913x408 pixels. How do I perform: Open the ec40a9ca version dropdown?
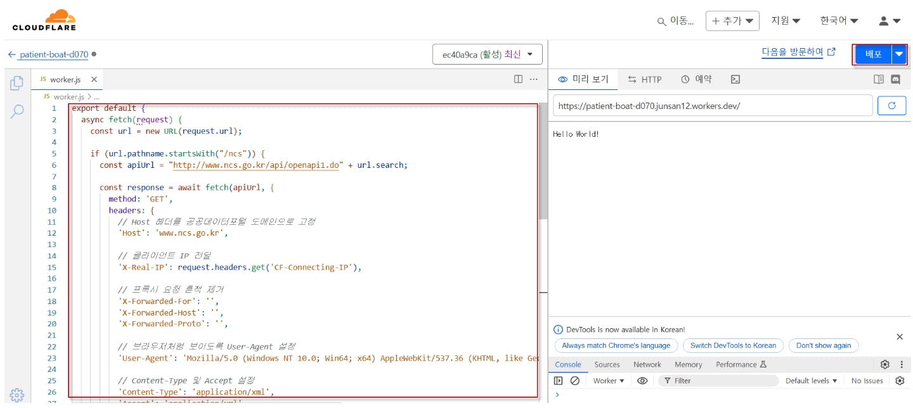click(487, 54)
